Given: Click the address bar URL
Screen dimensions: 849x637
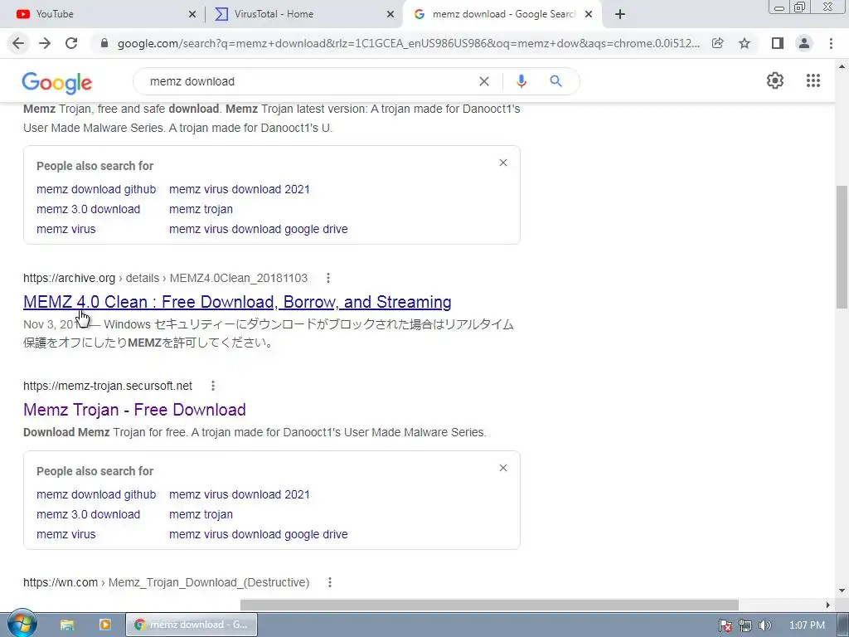Looking at the screenshot, I should [x=408, y=43].
